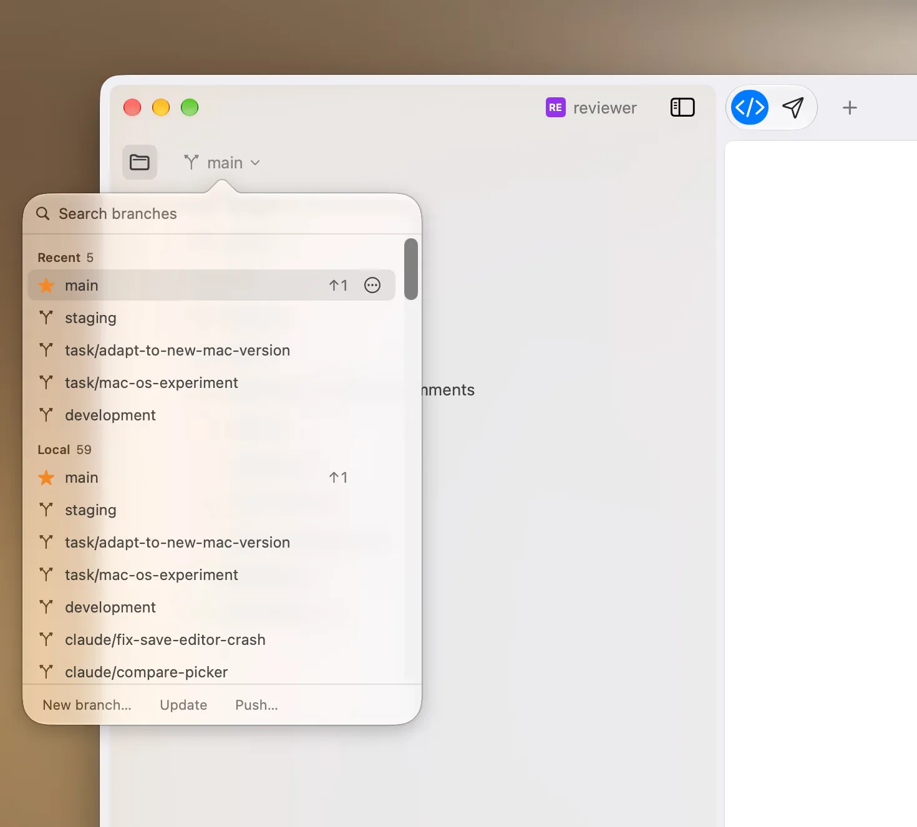The height and width of the screenshot is (827, 917).
Task: Click the star icon of Local main
Action: point(46,477)
